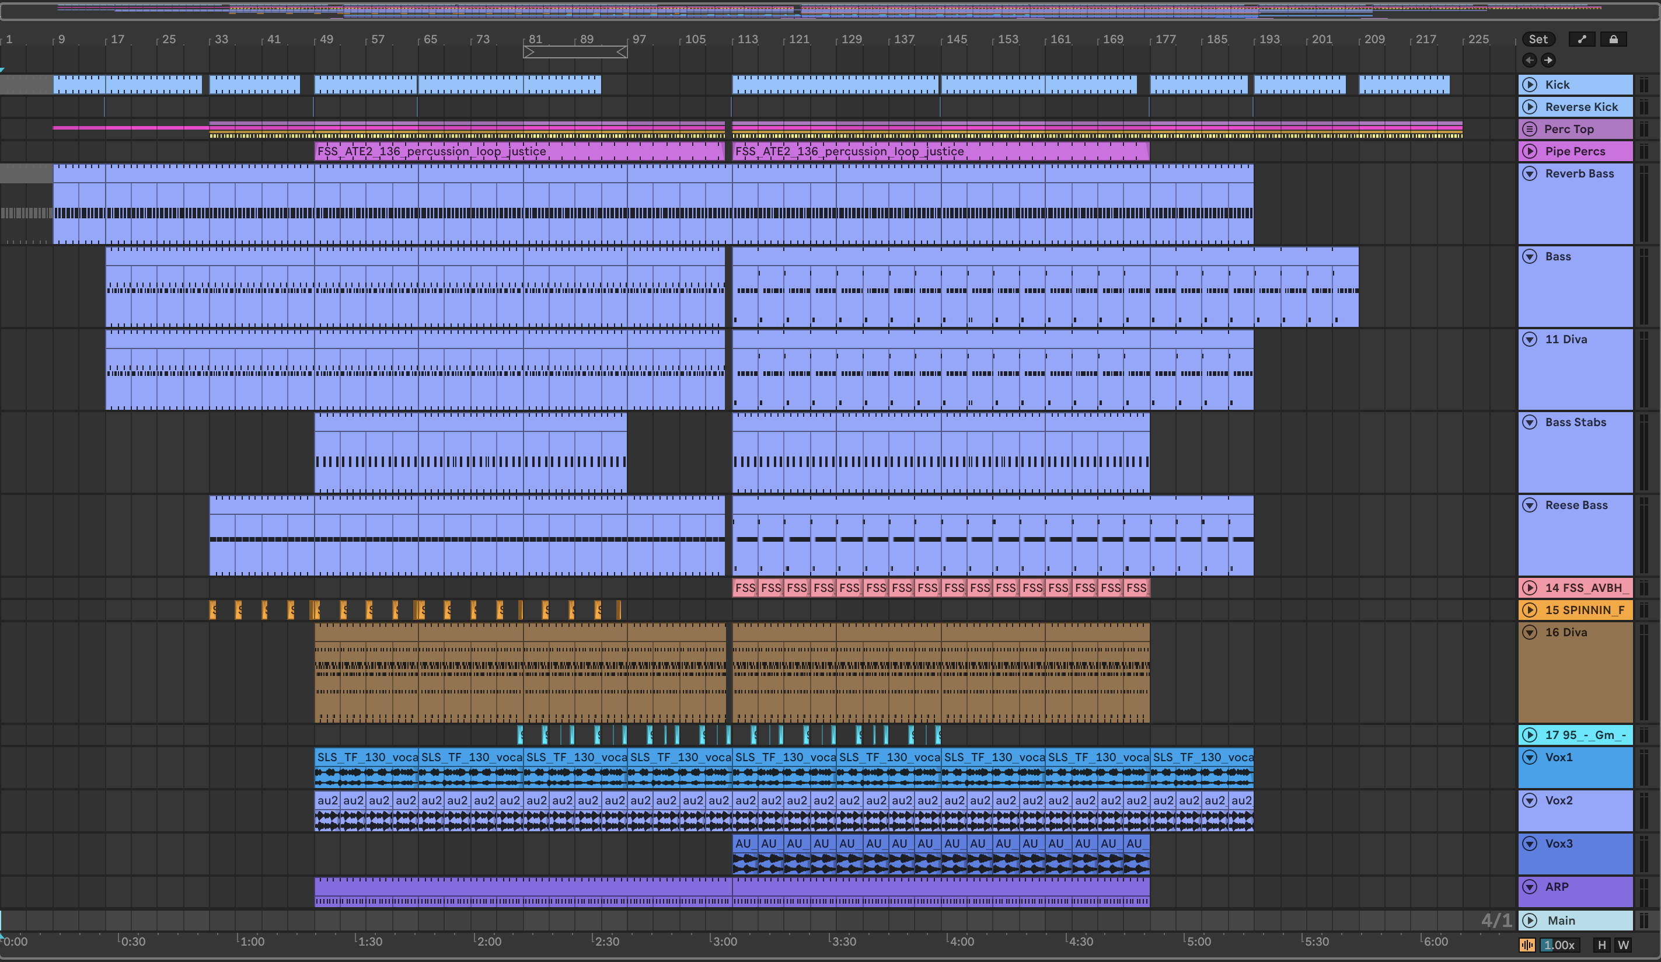Unfold the Reverse Kick track

click(1530, 107)
